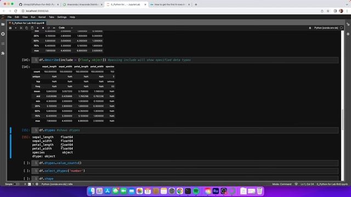Open the Settings menu

tap(62, 17)
